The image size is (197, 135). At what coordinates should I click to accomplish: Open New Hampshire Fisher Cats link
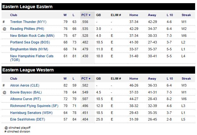click(x=31, y=56)
